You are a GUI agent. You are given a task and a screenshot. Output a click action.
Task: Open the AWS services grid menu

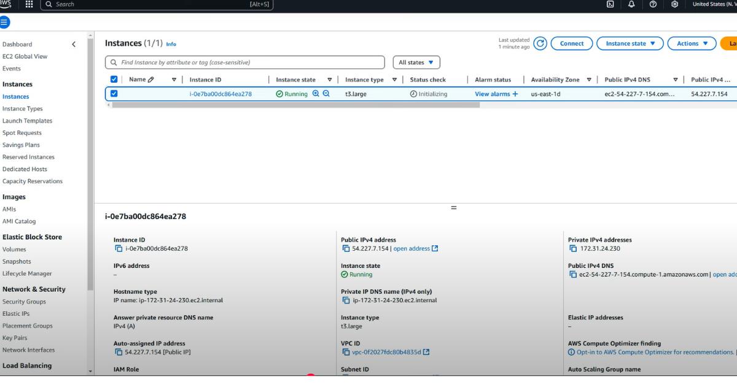[28, 4]
